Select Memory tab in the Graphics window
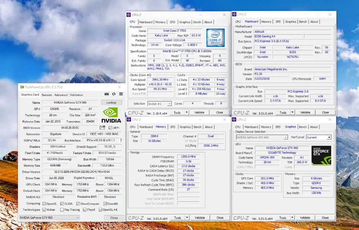This screenshot has width=359, height=230. coord(266,127)
